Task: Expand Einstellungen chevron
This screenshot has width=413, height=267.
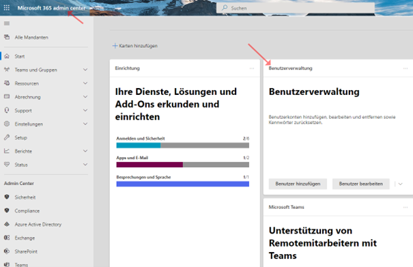Action: click(85, 124)
